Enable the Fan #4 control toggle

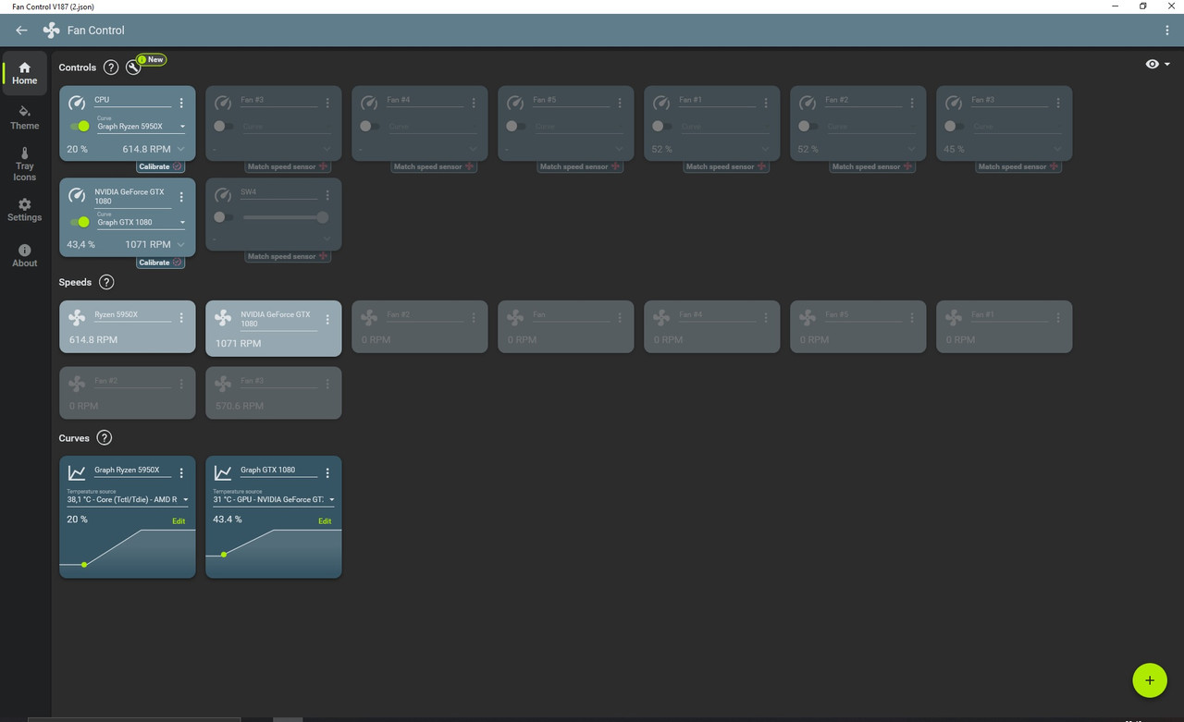click(370, 126)
